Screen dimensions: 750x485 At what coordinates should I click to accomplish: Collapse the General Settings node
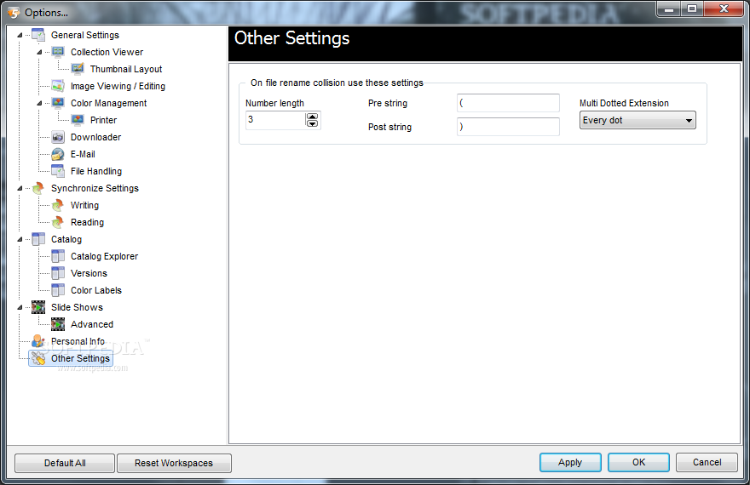point(20,35)
